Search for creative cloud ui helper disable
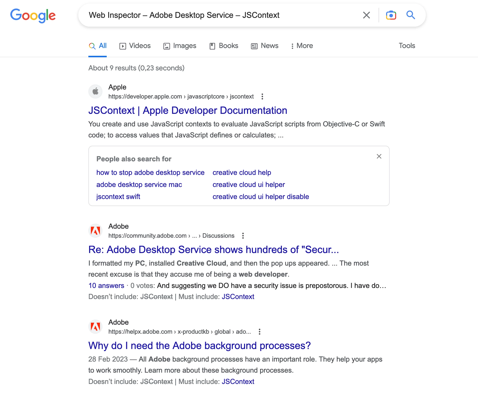The height and width of the screenshot is (395, 478). (261, 197)
